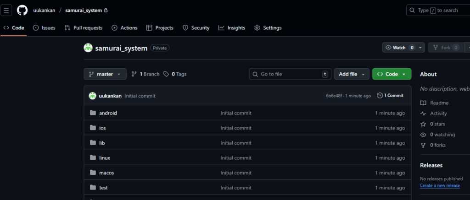Switch to the Issues tab
Viewport: 470px width, 200px height.
pos(44,28)
